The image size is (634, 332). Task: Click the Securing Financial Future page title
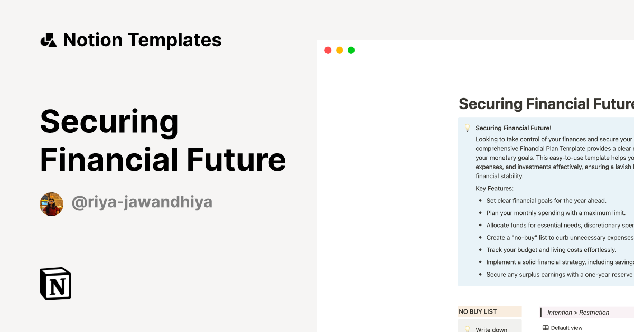[x=546, y=104]
